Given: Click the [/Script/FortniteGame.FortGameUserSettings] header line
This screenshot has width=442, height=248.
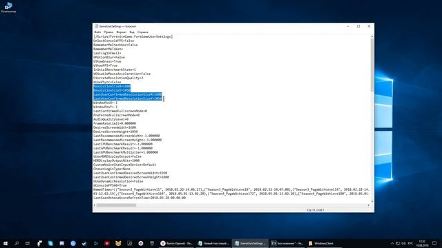Looking at the screenshot, I should coord(133,37).
